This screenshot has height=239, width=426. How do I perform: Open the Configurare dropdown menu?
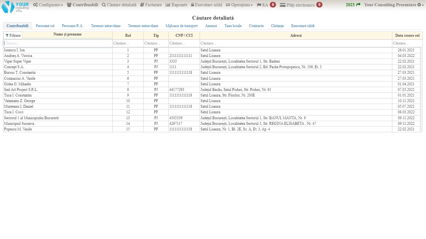click(x=48, y=5)
